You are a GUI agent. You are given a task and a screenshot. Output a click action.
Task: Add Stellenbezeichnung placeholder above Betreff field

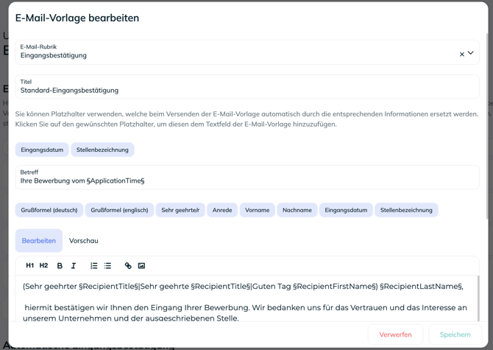pyautogui.click(x=102, y=150)
